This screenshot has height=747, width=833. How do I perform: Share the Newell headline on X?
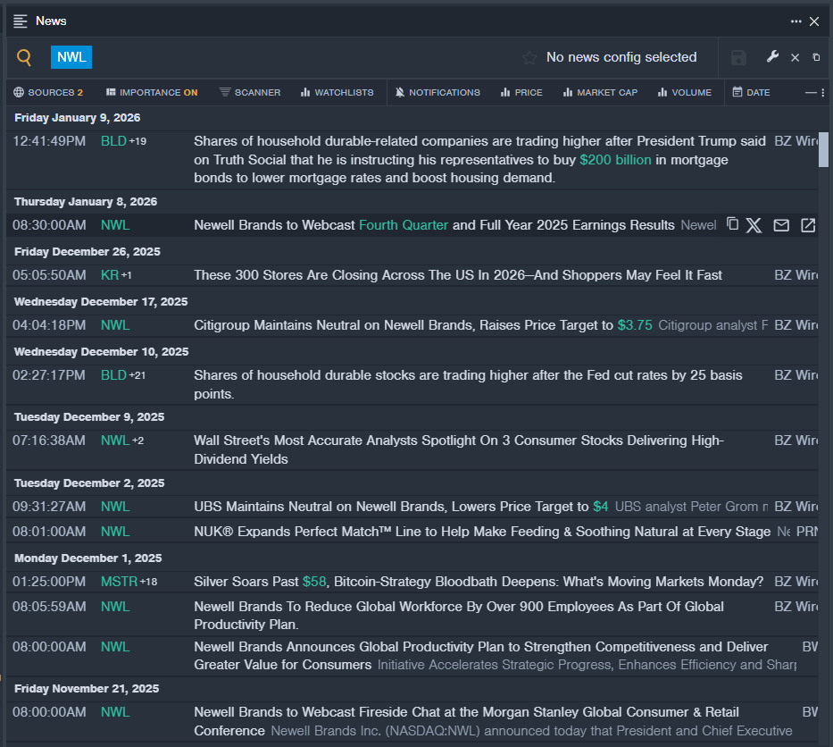pyautogui.click(x=754, y=225)
